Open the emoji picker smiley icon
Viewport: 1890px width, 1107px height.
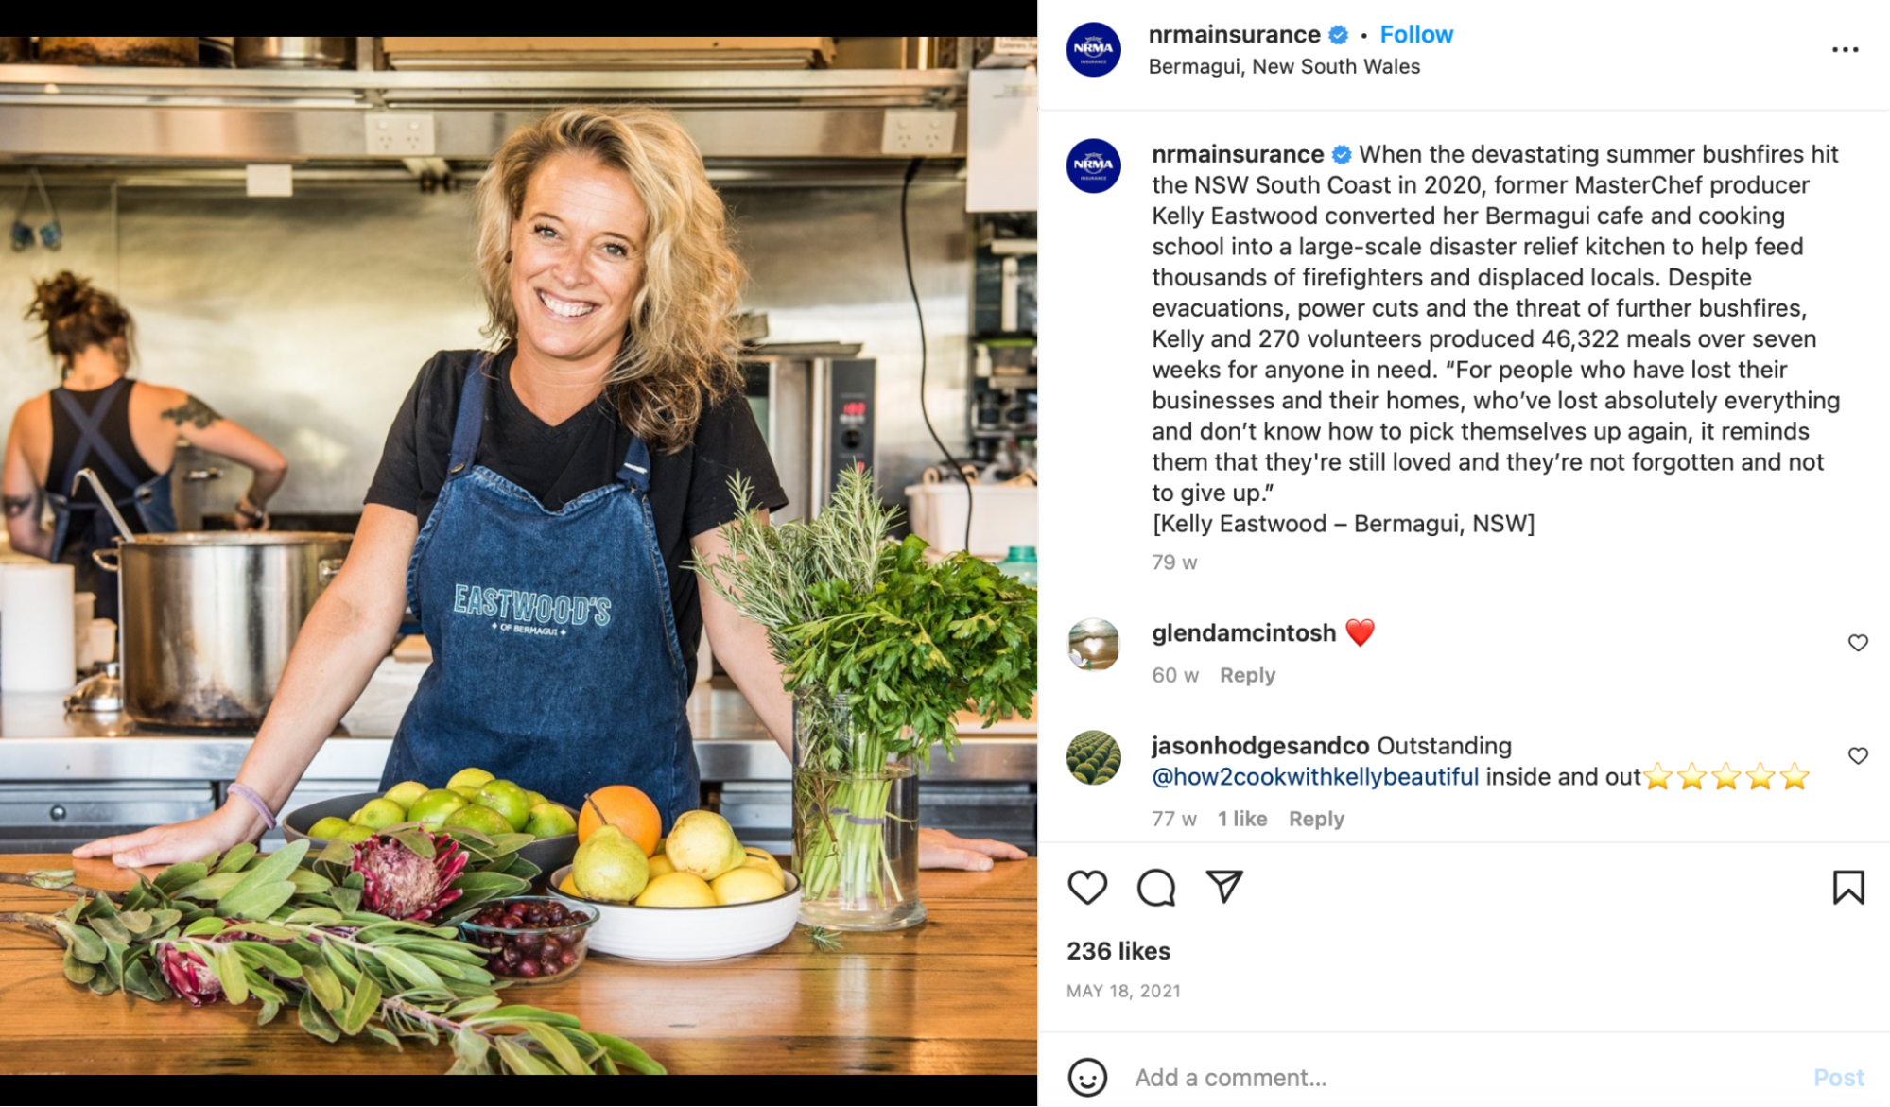1087,1077
